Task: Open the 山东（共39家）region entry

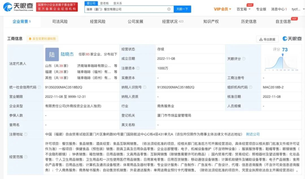Action: [57, 66]
